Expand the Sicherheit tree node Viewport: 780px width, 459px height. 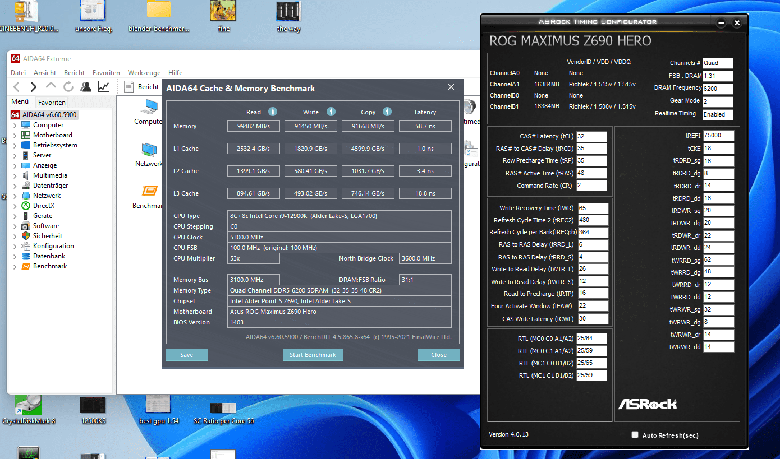[15, 237]
